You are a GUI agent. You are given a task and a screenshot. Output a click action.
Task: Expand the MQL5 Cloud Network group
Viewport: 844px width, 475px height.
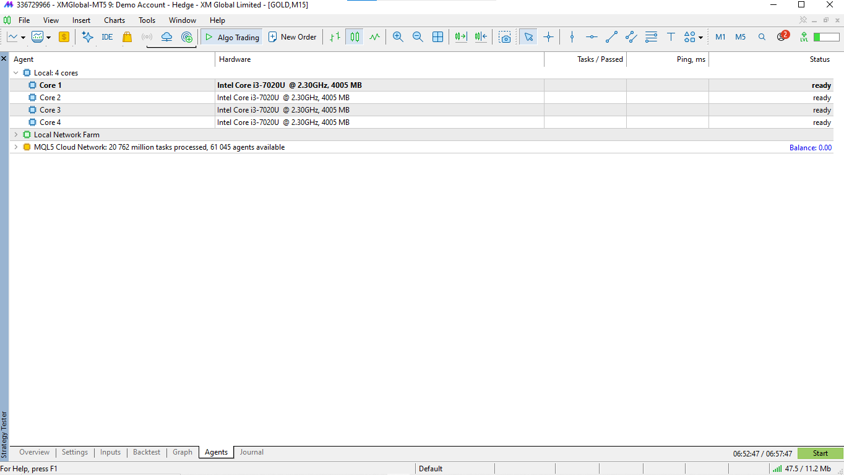click(x=16, y=147)
